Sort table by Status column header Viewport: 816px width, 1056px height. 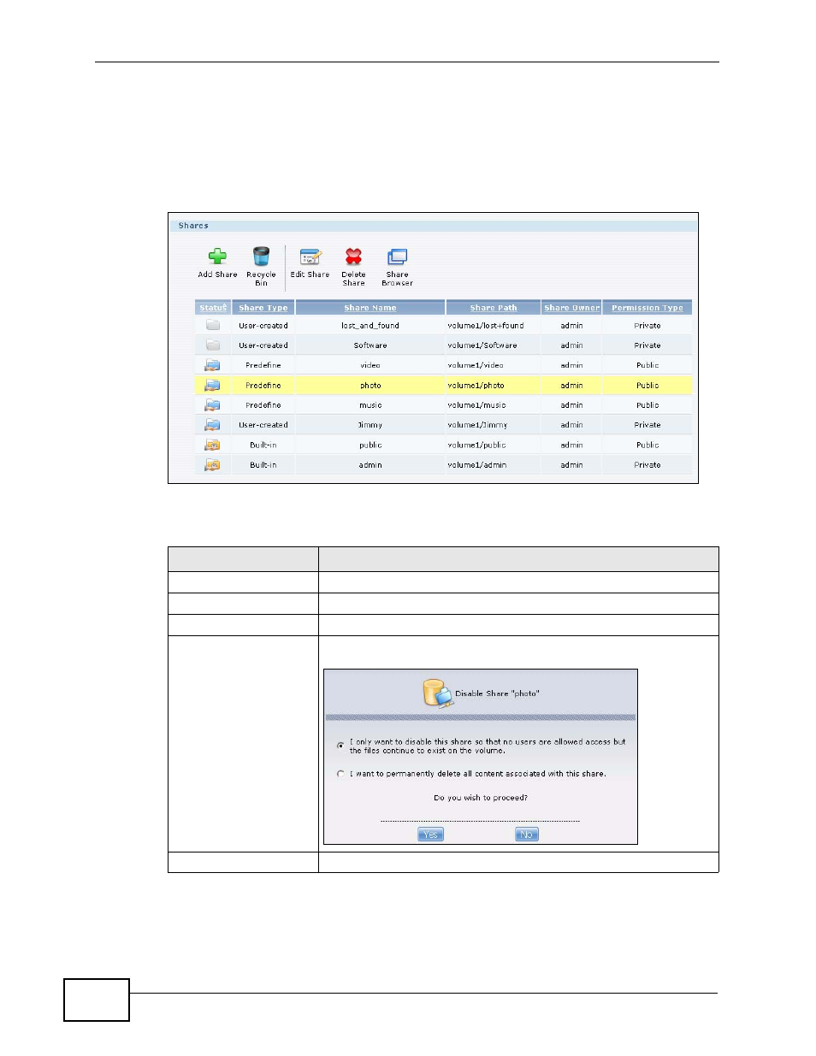point(213,308)
